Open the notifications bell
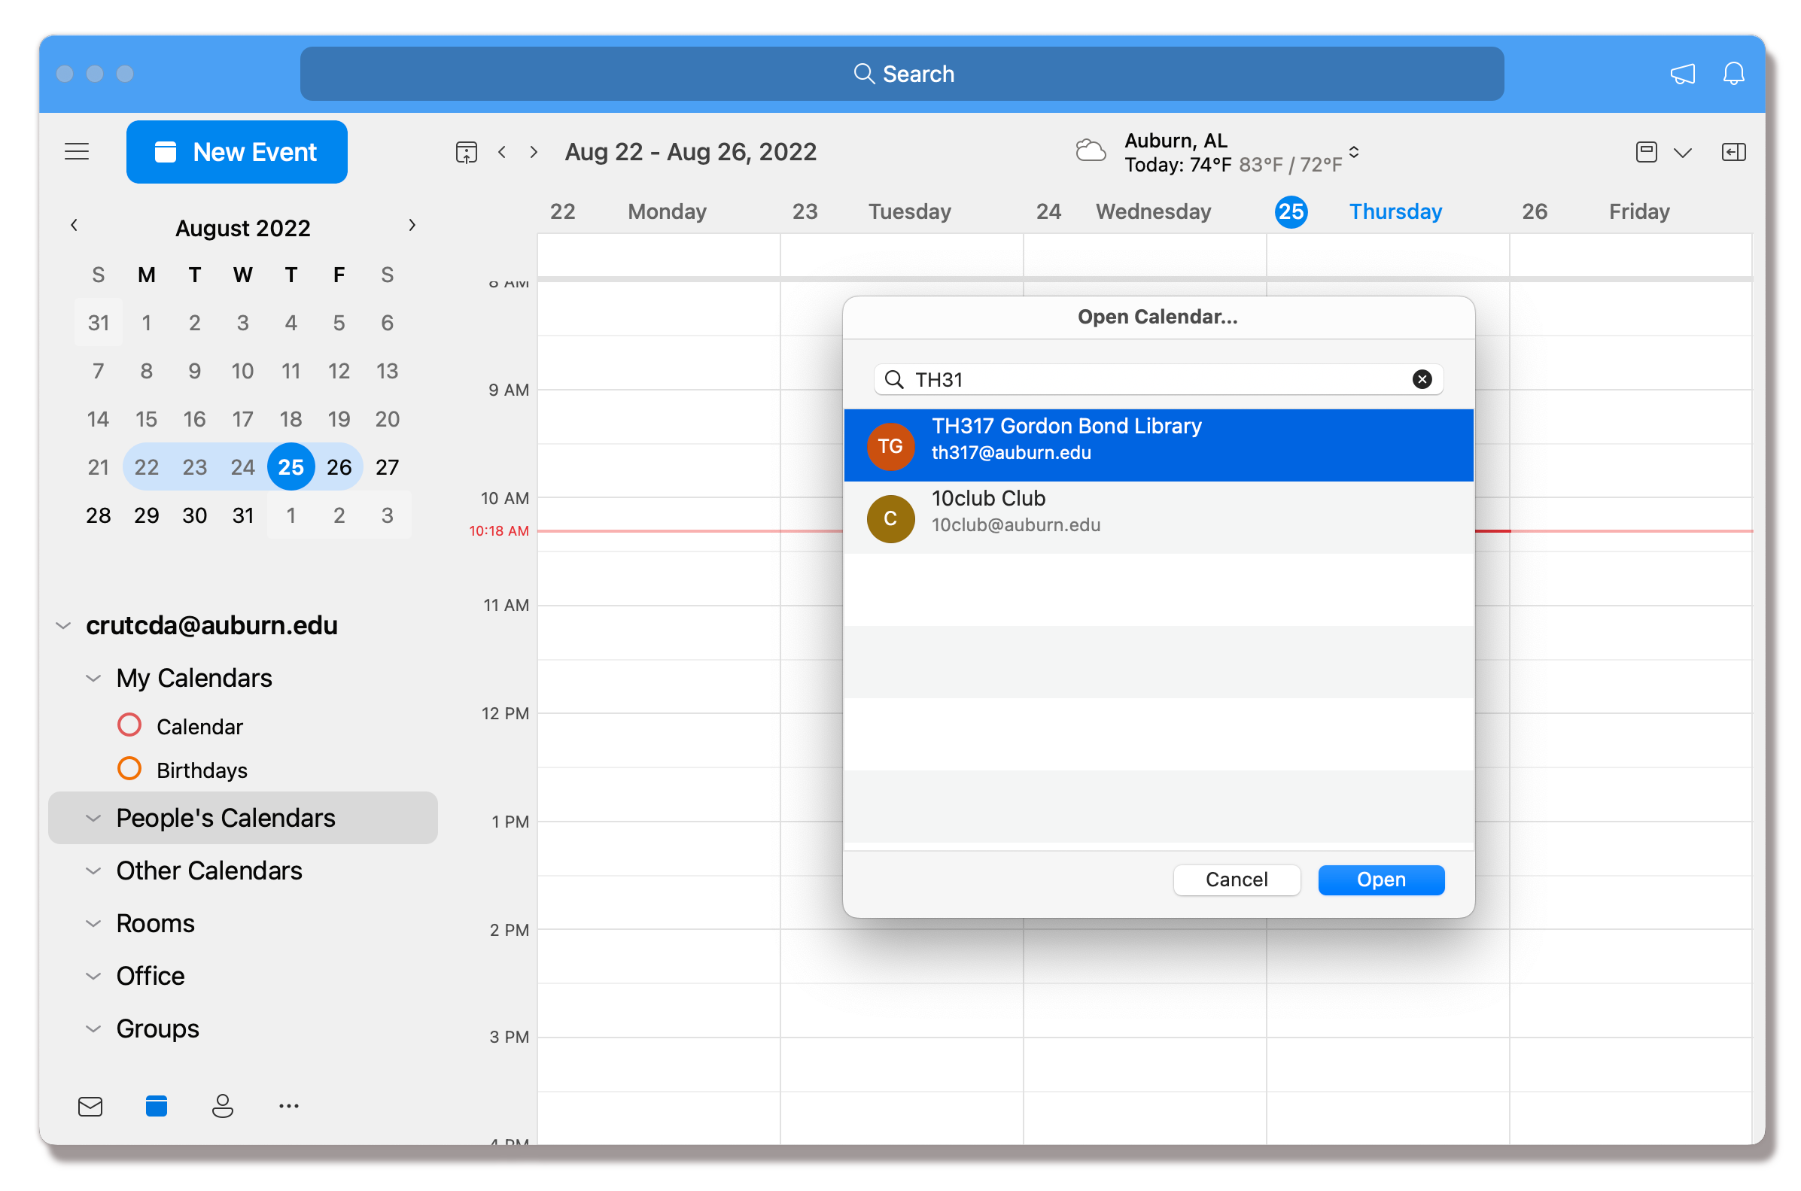 1733,74
